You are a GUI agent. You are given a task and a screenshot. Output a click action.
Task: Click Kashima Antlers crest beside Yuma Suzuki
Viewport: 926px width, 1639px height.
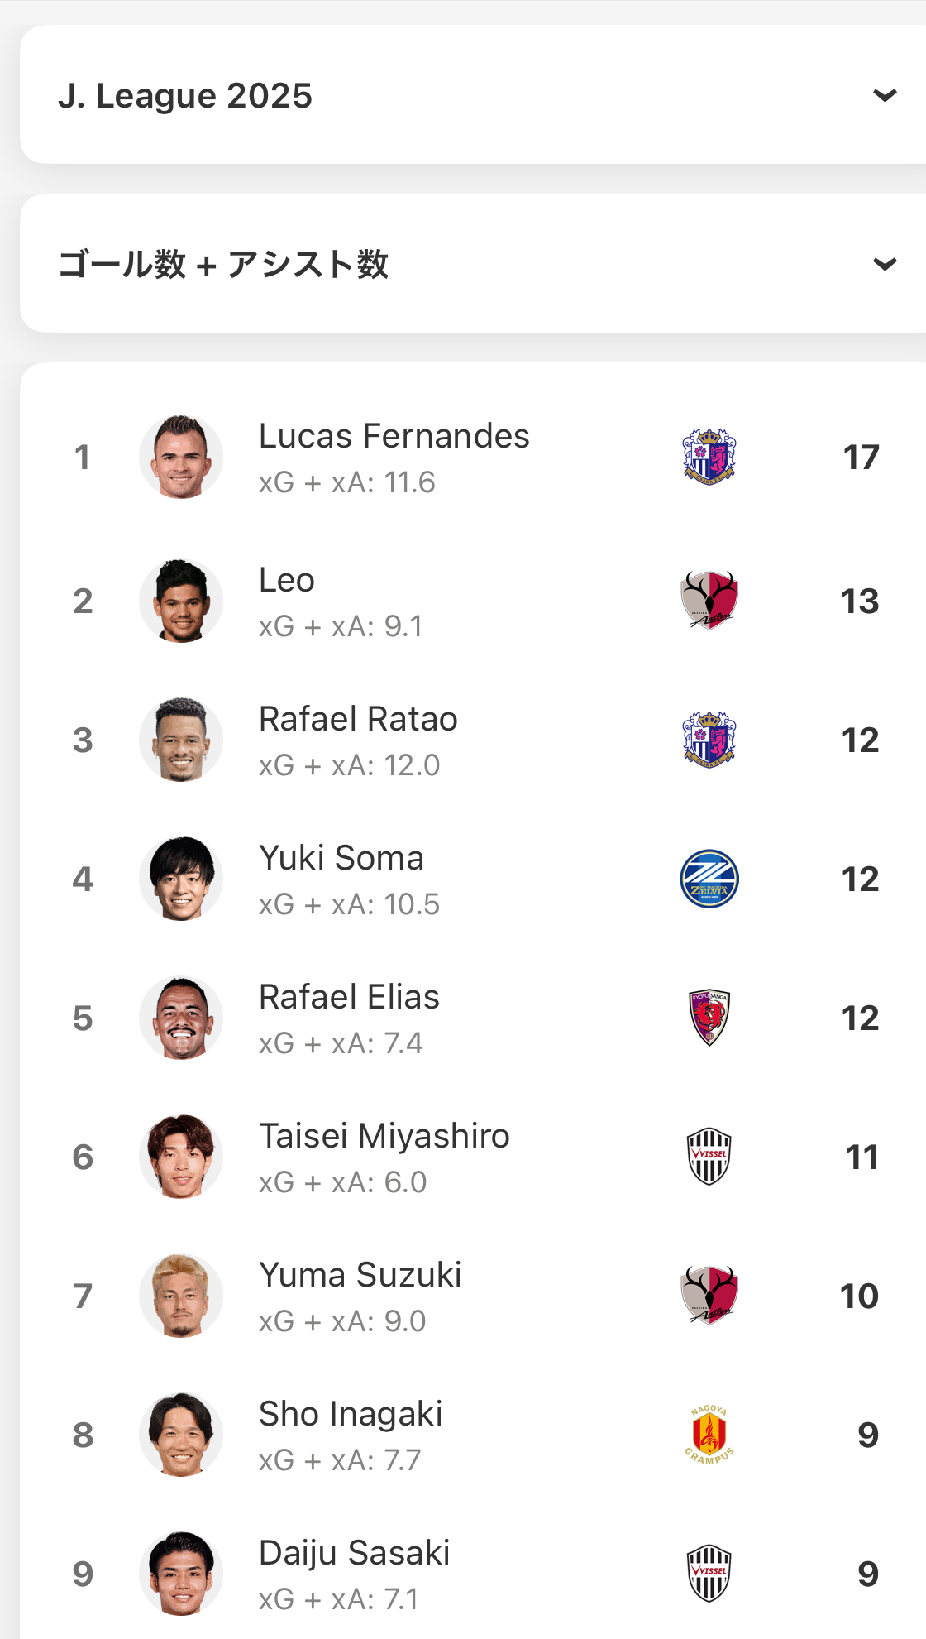709,1296
